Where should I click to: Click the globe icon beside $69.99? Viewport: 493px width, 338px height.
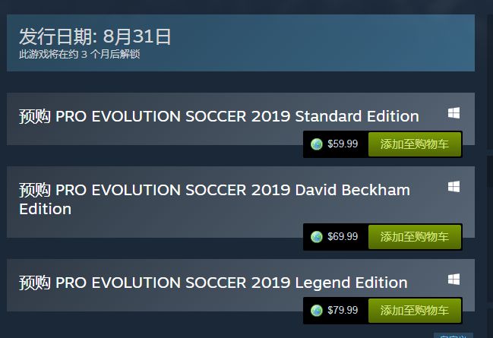pos(317,236)
